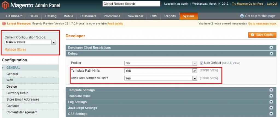
Task: Open the System menu
Action: 189,16
